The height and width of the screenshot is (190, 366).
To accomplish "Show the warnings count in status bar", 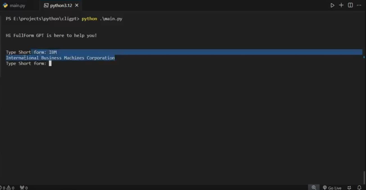I will pyautogui.click(x=10, y=188).
